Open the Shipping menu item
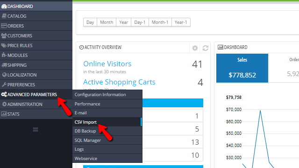Viewport: 299px width, 168px height. click(36, 65)
